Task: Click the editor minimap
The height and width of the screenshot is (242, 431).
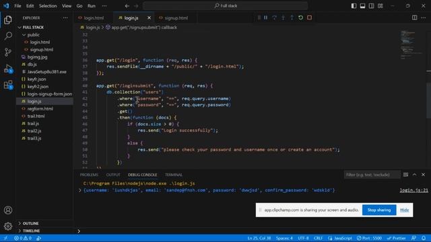Action: [x=411, y=44]
